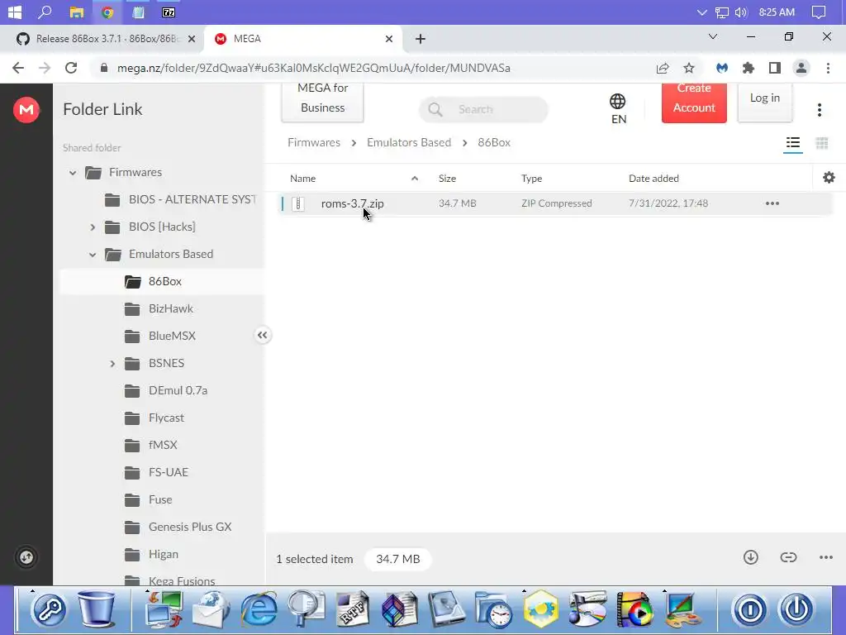Open MEGA top-right kebab menu

point(819,110)
